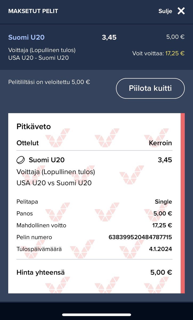The image size is (193, 320).
Task: Tap the Veikkaus watermark logo beside Pitkäveto
Action: point(58,137)
